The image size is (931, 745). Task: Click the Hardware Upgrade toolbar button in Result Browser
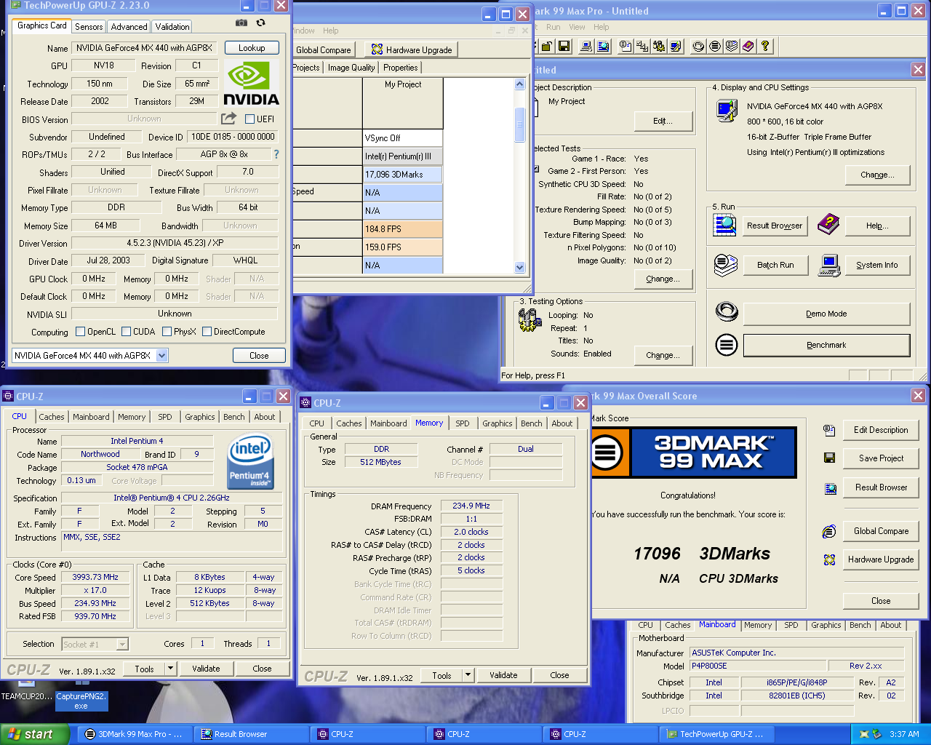412,50
